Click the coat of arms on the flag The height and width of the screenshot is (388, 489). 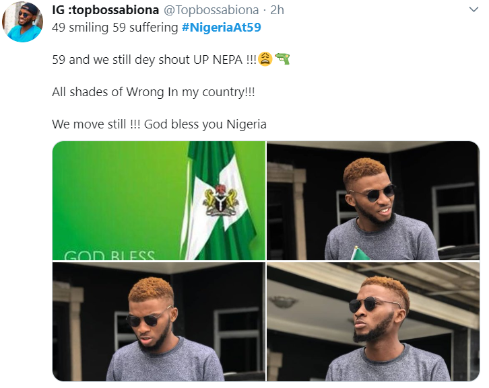[217, 200]
